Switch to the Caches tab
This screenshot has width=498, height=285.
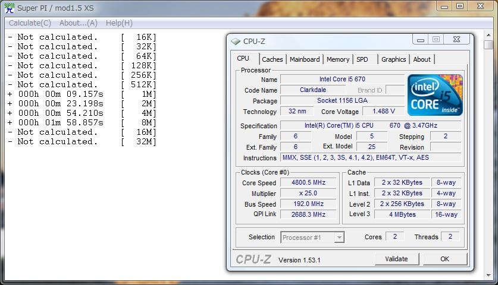click(272, 59)
